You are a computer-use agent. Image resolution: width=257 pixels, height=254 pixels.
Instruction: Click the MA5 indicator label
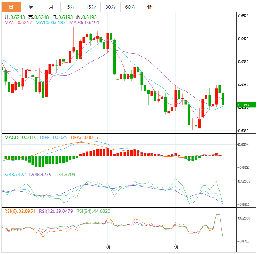click(x=17, y=23)
